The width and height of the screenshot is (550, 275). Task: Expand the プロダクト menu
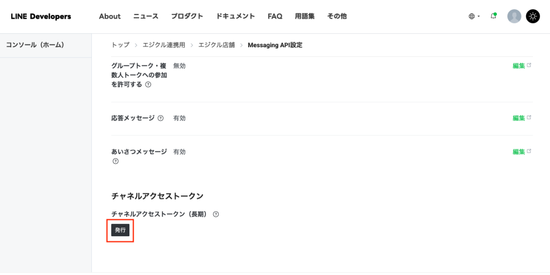pos(187,16)
